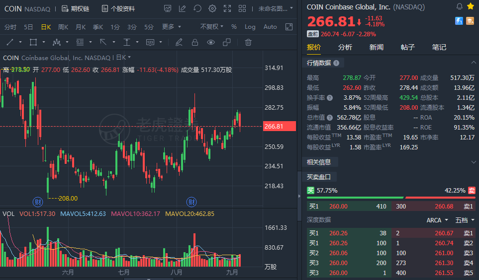
Task: Switch to 5分 five-minute chart
Action: 149,27
